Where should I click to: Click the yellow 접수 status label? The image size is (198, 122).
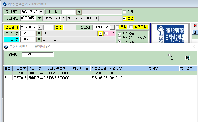click(x=59, y=27)
